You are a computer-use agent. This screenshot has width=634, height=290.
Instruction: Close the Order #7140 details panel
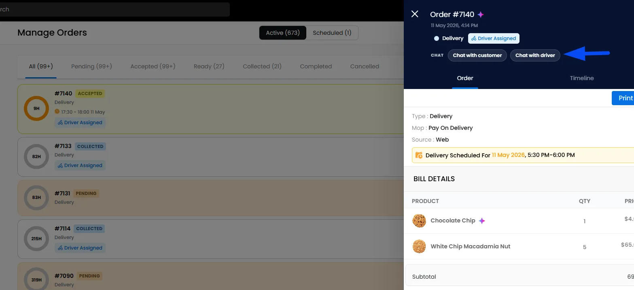click(415, 14)
